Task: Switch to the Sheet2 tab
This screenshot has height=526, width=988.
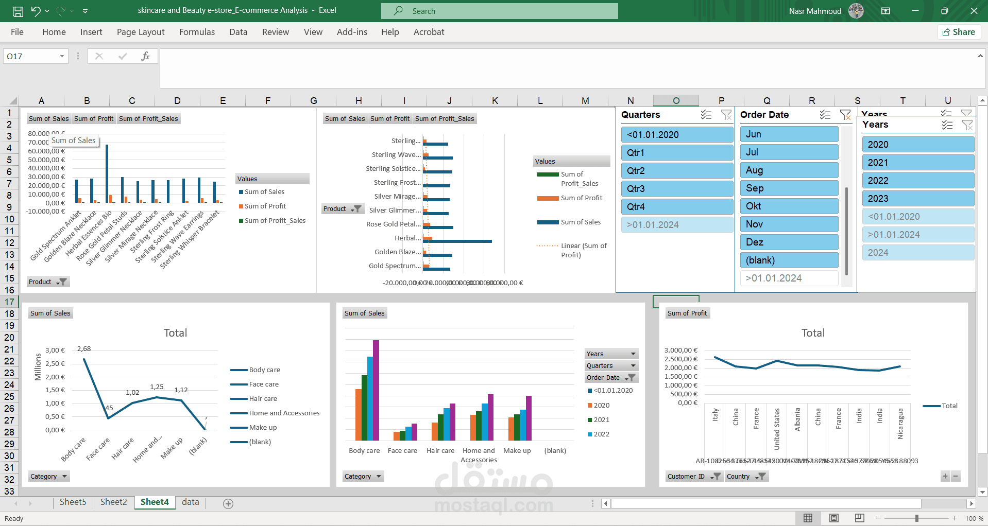Action: (x=113, y=502)
